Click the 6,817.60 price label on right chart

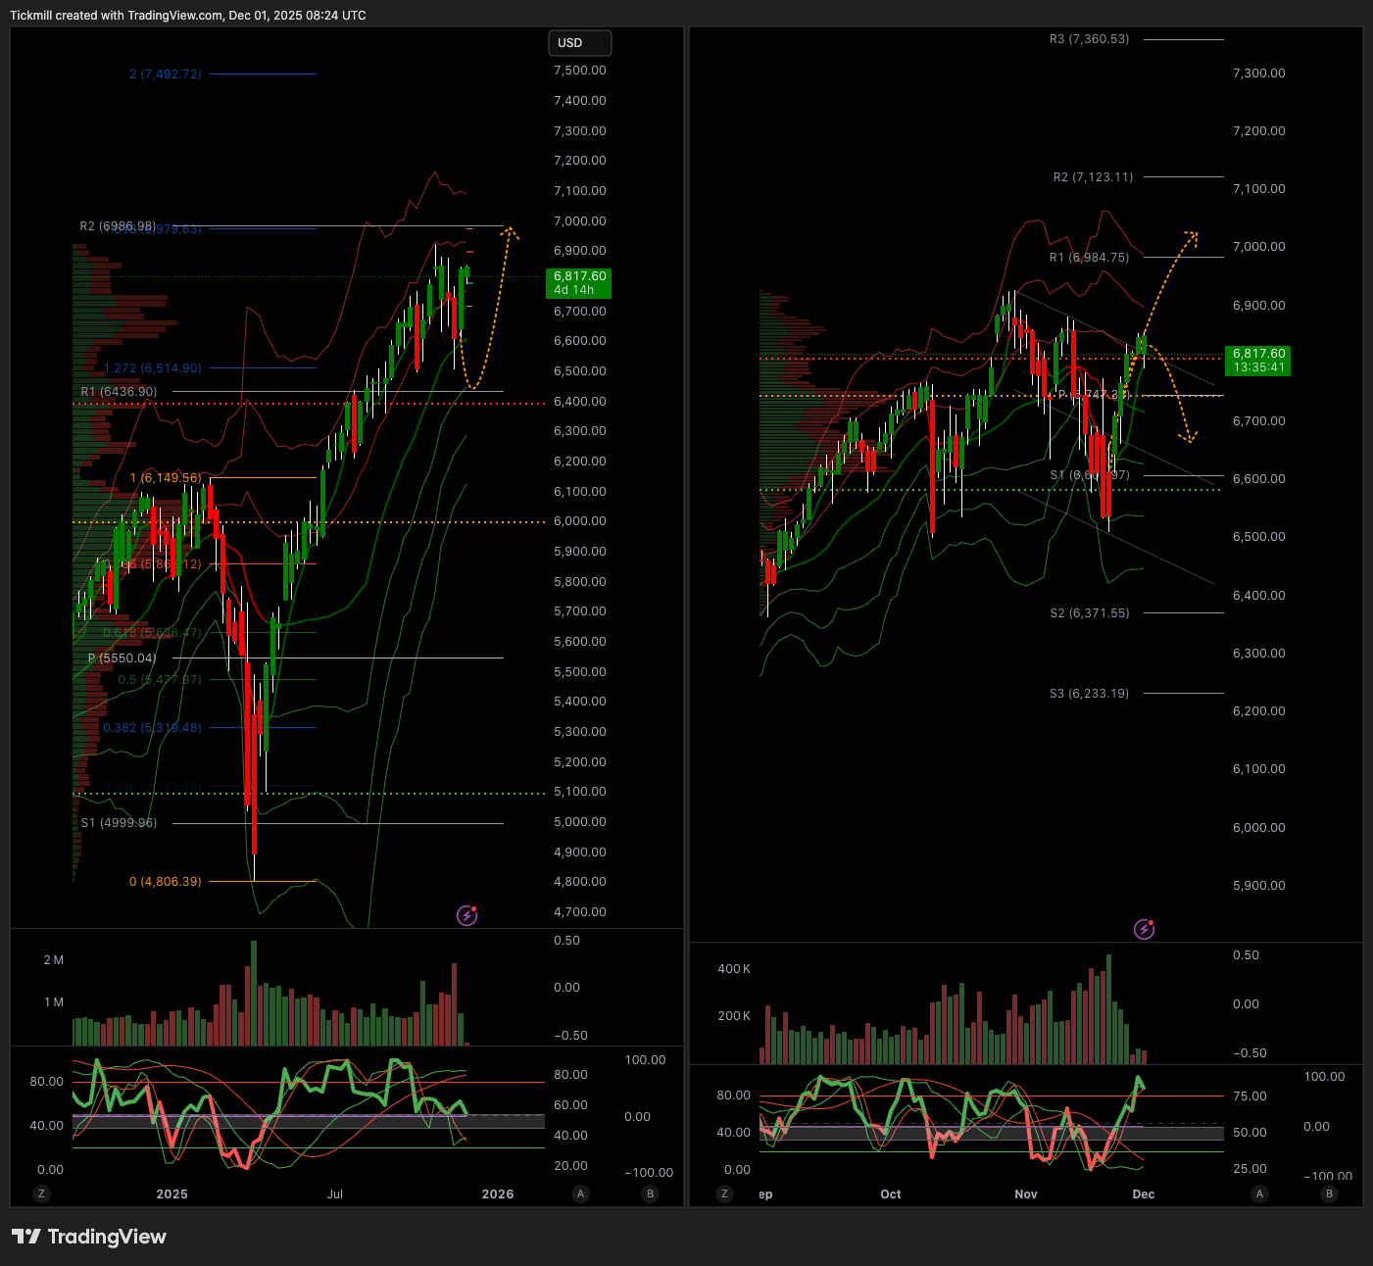tap(1258, 360)
